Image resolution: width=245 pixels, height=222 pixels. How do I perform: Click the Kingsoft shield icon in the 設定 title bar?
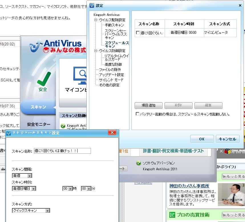(92, 5)
